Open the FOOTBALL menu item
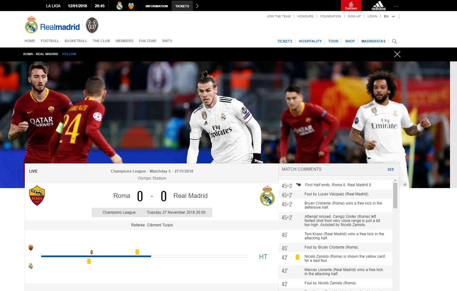The height and width of the screenshot is (291, 457). pos(50,41)
